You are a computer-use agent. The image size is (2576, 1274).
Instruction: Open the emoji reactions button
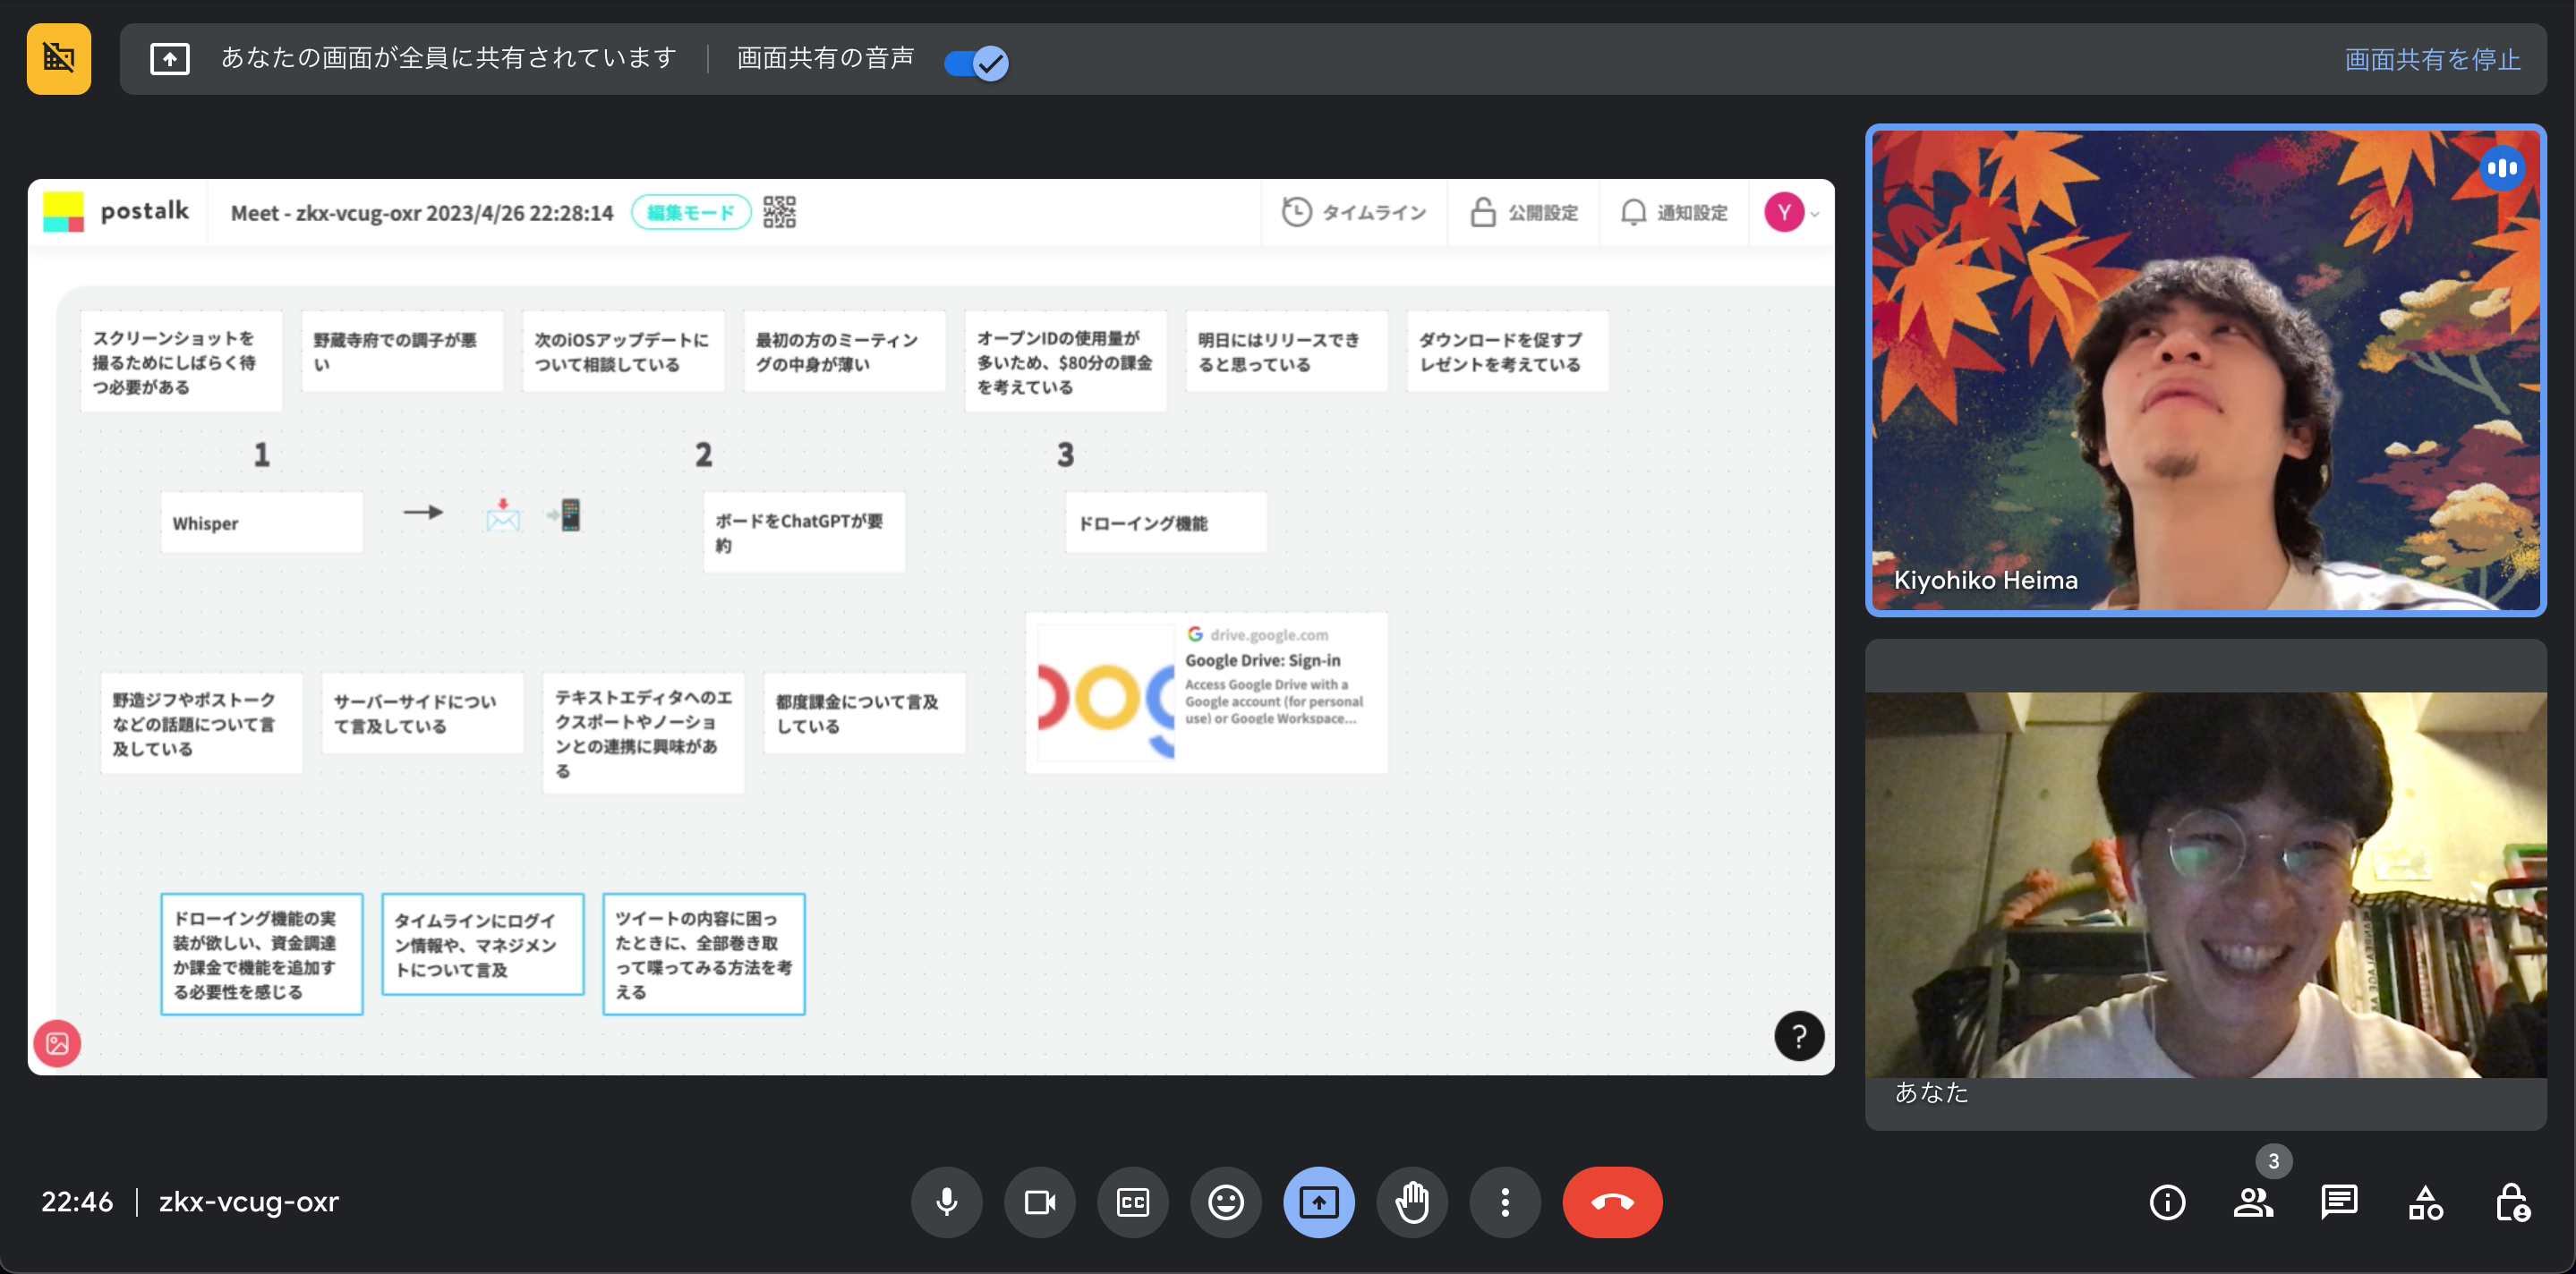point(1225,1202)
